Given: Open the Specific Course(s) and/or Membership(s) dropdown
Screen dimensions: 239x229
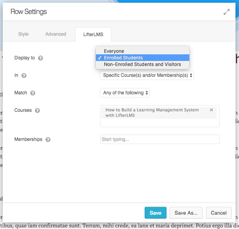Looking at the screenshot, I should pos(147,75).
